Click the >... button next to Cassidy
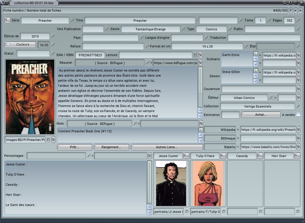Viewport: 305px width, 223px height. tap(260, 156)
